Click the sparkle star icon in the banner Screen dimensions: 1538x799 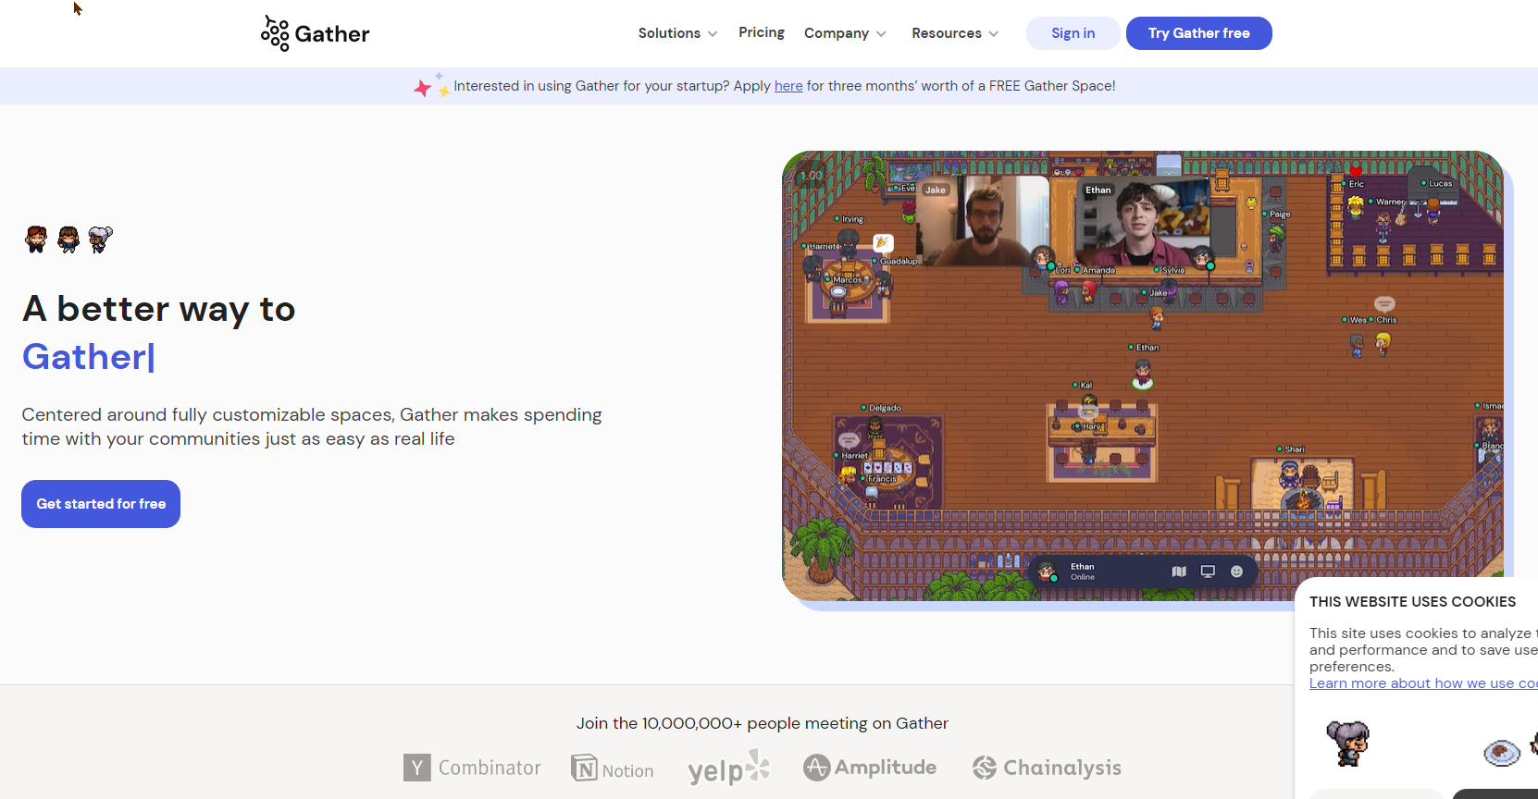point(430,86)
